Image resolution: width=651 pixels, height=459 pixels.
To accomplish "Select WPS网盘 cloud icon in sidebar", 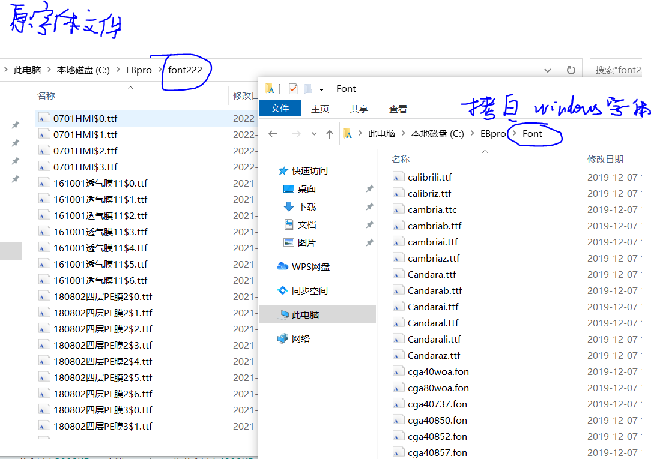I will click(x=283, y=266).
